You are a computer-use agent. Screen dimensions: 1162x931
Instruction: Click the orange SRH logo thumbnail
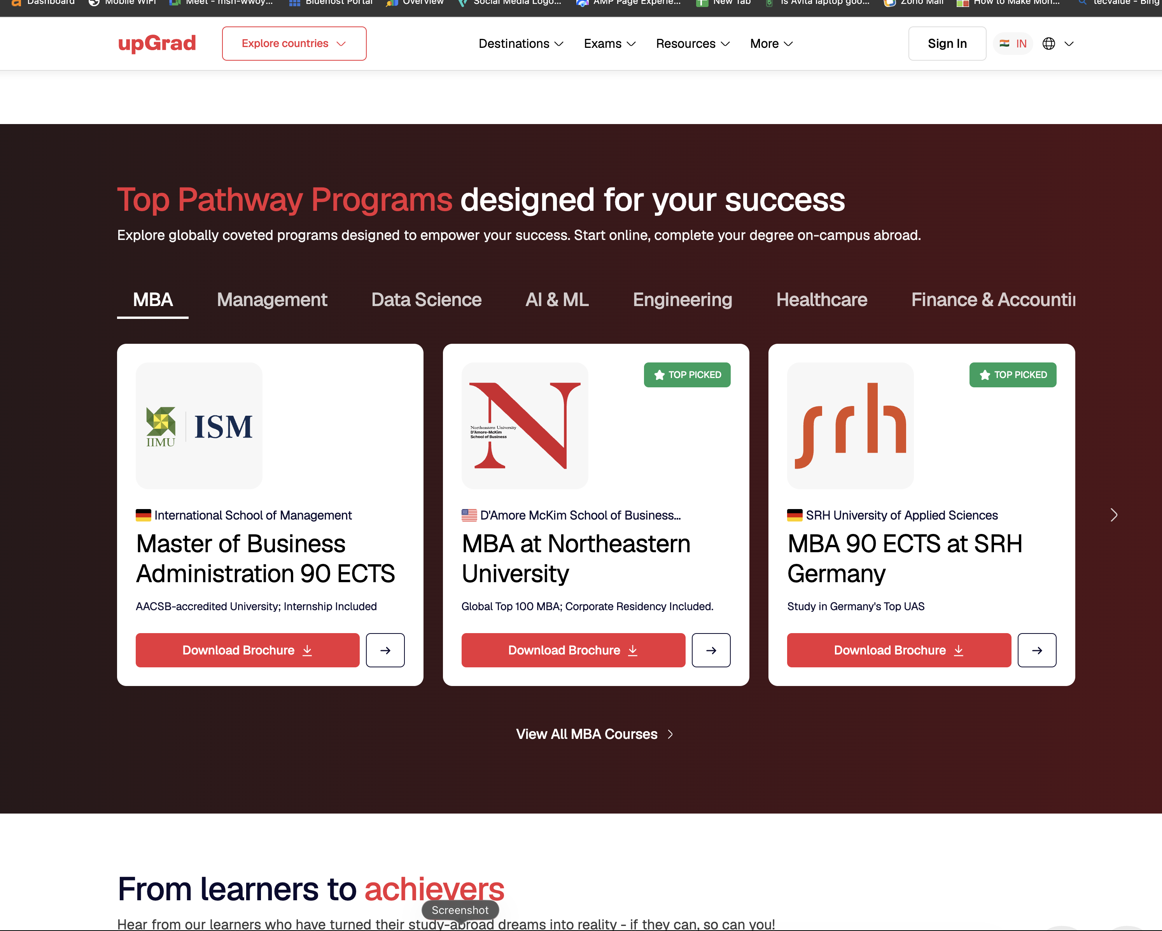[x=850, y=426]
